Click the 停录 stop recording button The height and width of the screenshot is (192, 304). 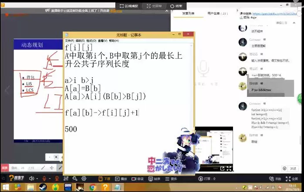point(138,179)
